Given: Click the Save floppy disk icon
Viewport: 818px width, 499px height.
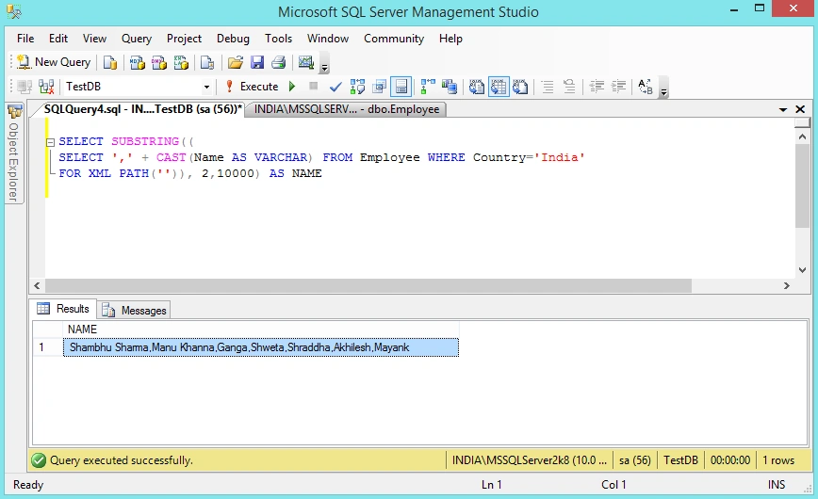Looking at the screenshot, I should pos(257,62).
